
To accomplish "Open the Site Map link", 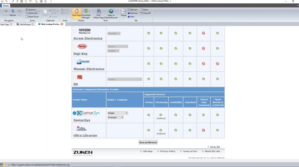I will click(x=148, y=151).
